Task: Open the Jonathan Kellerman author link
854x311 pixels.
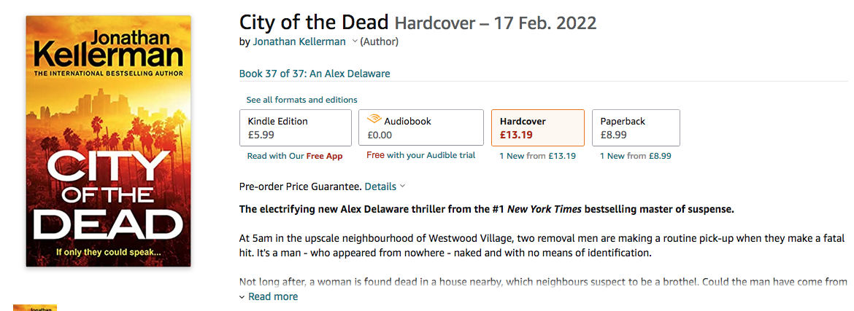Action: point(299,42)
